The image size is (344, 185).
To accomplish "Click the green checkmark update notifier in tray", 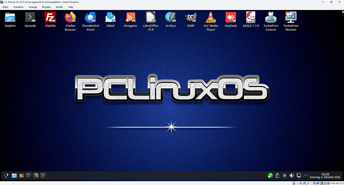I will point(270,175).
